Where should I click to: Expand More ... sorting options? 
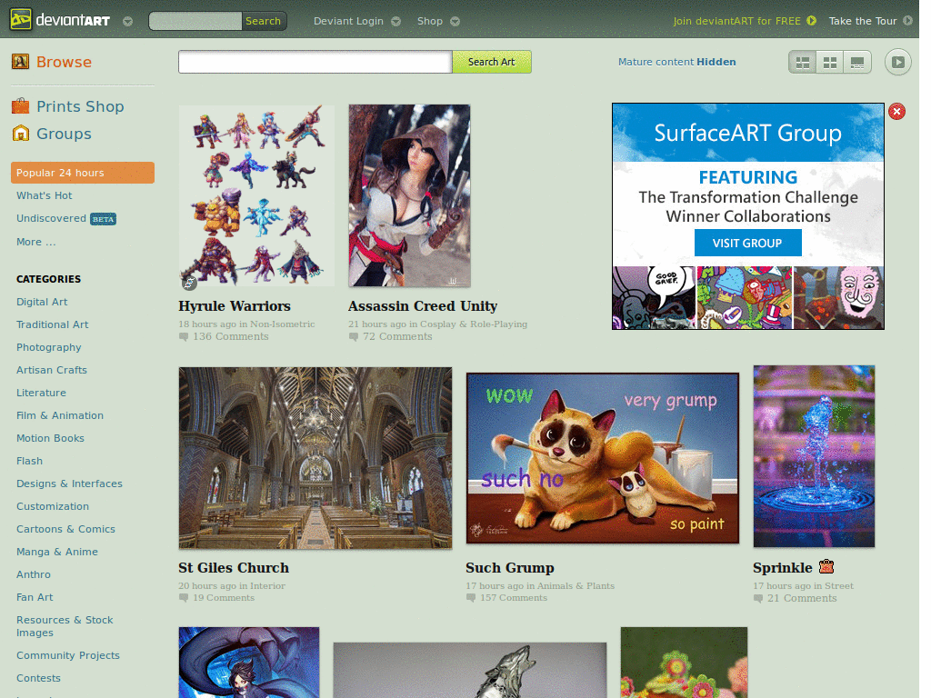(x=35, y=242)
